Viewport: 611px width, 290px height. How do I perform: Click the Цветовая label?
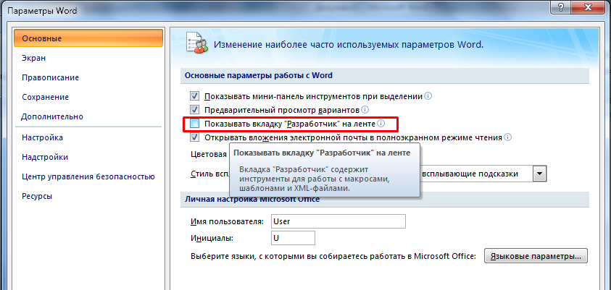(209, 154)
